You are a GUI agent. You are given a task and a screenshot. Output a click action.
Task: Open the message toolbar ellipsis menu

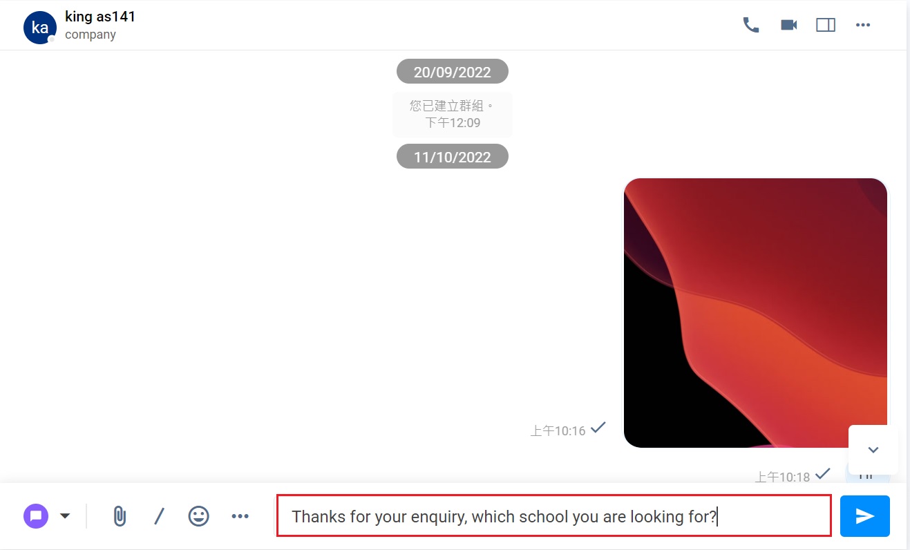240,516
